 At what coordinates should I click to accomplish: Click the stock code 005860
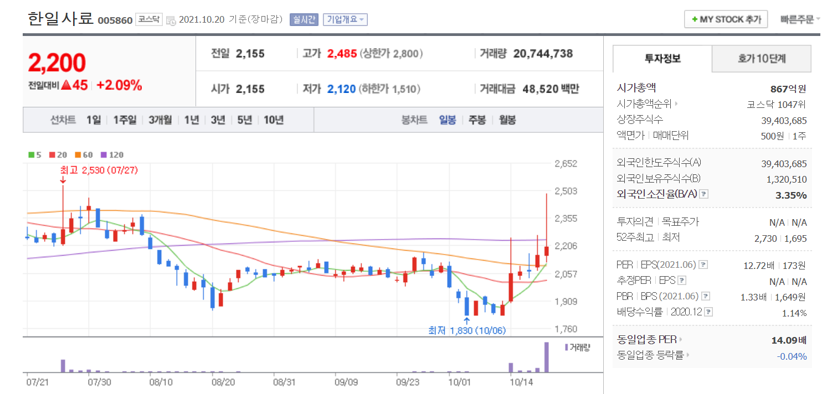(x=115, y=20)
